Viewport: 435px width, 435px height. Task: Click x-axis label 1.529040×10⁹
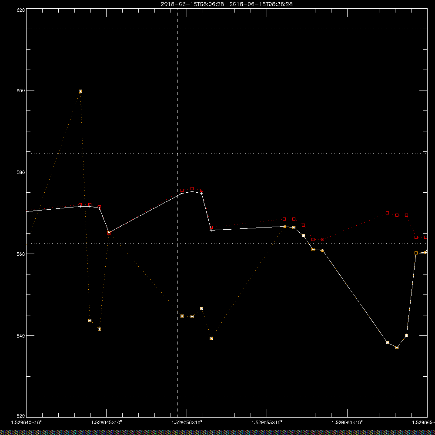(x=27, y=423)
